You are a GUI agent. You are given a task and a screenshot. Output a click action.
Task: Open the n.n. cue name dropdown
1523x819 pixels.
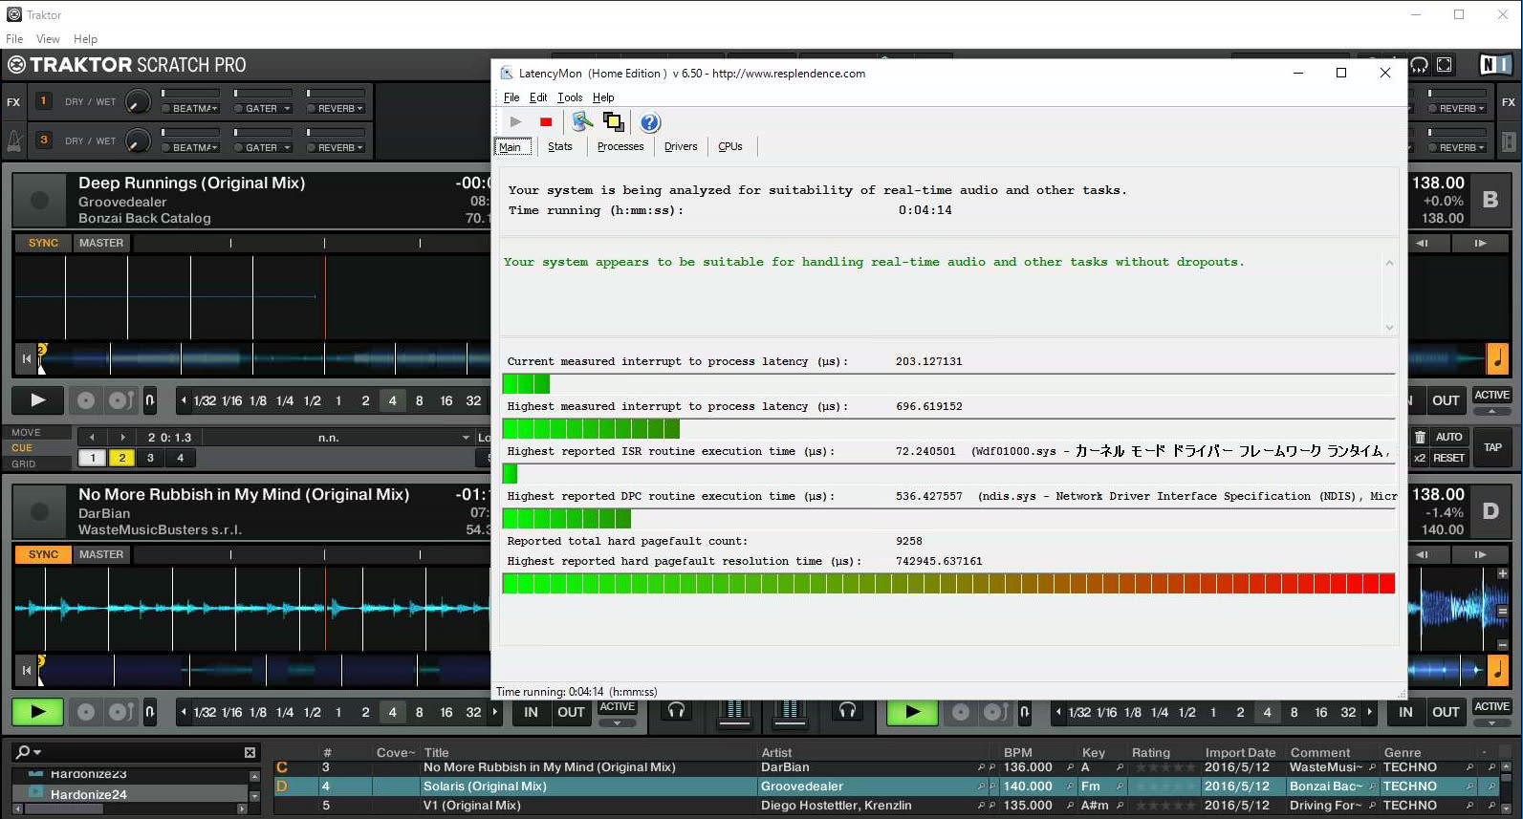[x=466, y=438]
